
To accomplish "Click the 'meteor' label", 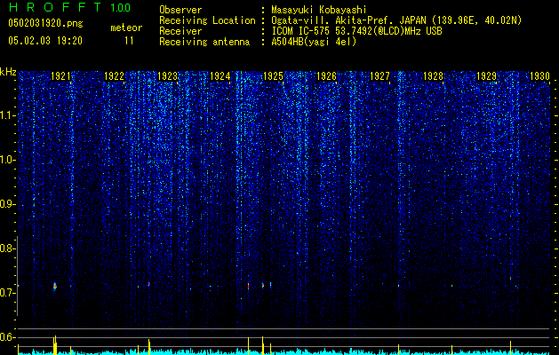I will [126, 28].
